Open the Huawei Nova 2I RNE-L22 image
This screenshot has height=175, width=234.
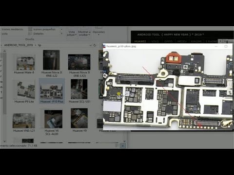tap(52, 64)
